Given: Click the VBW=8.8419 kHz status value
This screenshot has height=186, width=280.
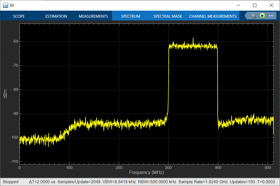Looking at the screenshot, I should tap(119, 182).
